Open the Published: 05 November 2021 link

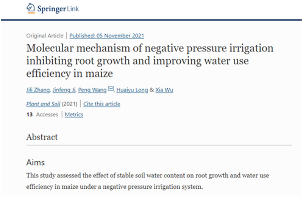(x=107, y=36)
